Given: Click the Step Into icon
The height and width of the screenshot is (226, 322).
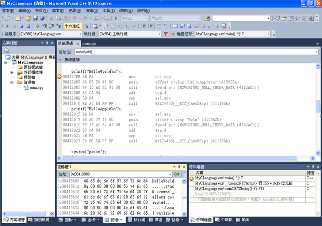Looking at the screenshot, I should tap(44, 26).
